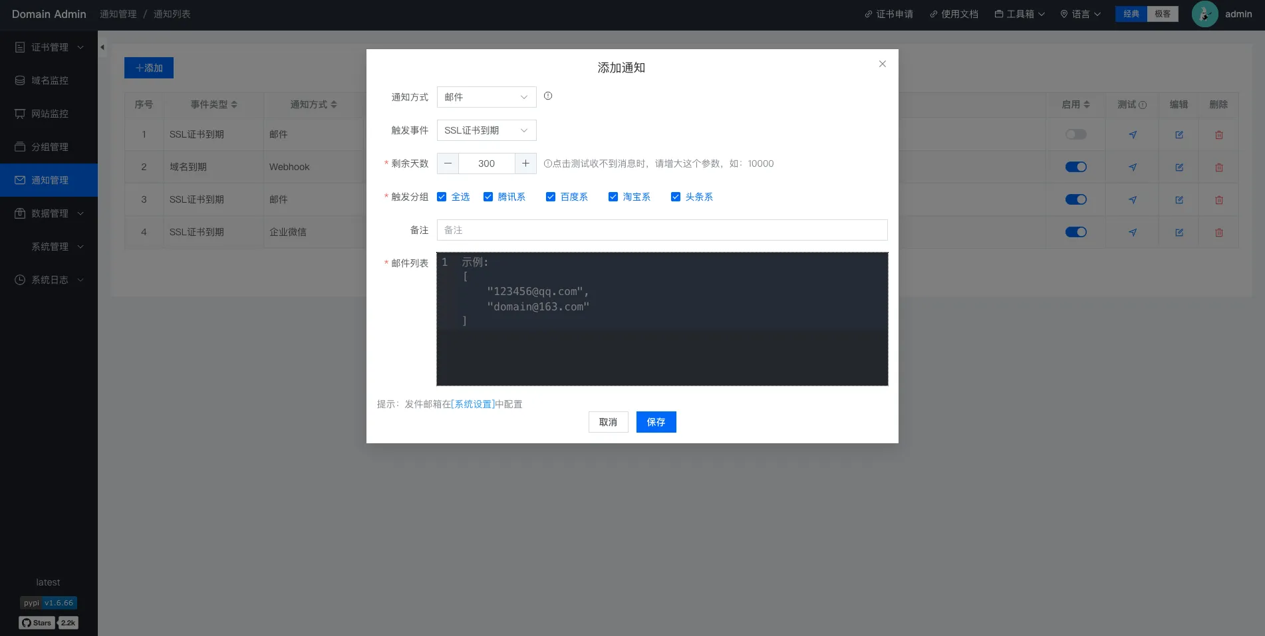
Task: Uncheck the 淘宝系 group checkbox
Action: 613,197
